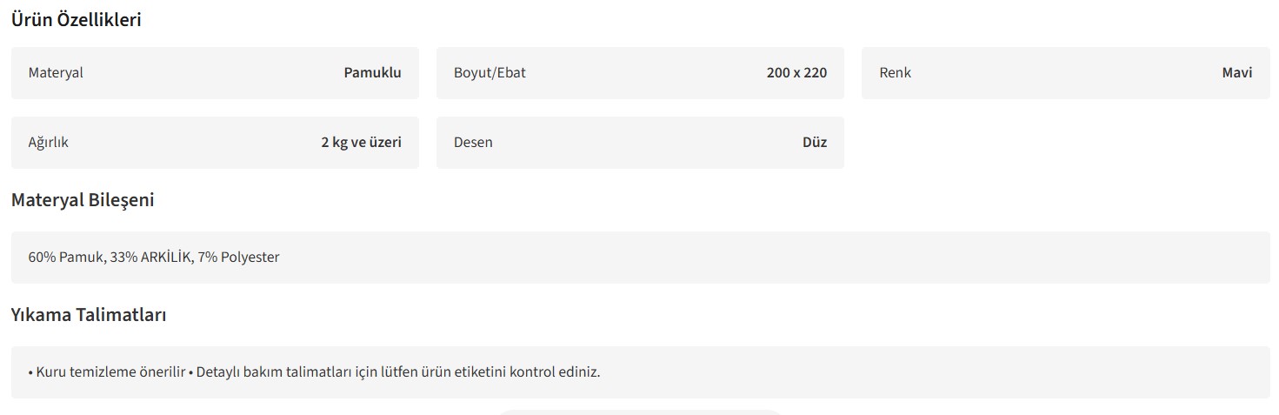Image resolution: width=1279 pixels, height=415 pixels.
Task: Select the 200 x 220 size value
Action: point(796,73)
